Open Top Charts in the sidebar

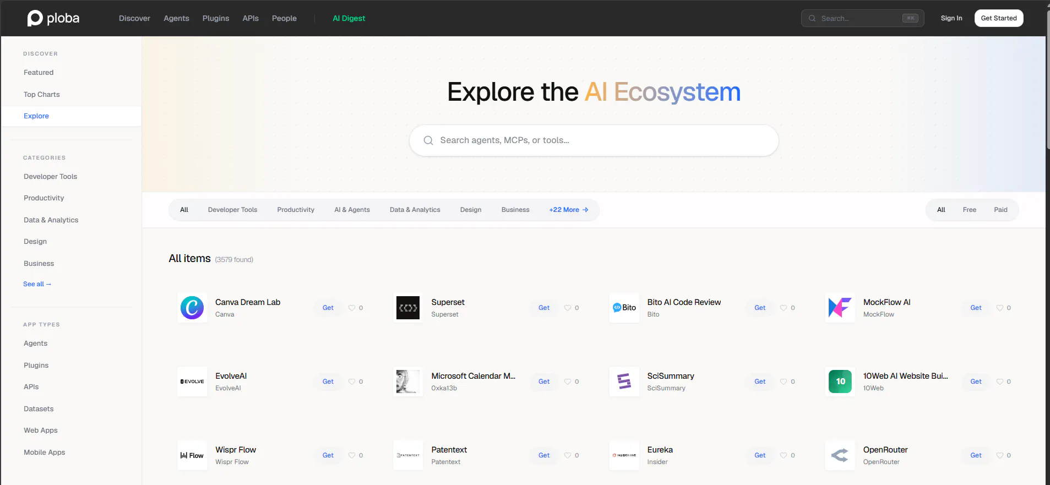click(x=42, y=94)
